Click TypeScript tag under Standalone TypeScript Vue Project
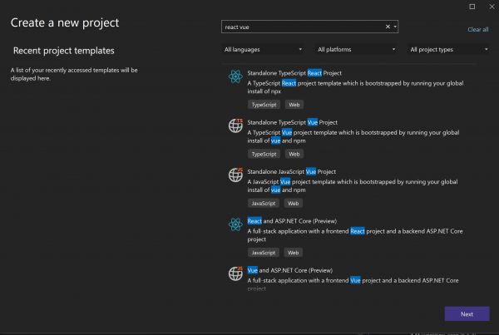The width and height of the screenshot is (499, 335). coord(264,154)
